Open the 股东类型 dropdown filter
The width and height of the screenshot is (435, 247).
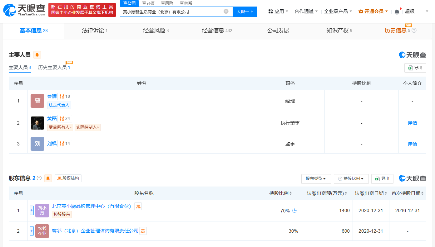316,179
